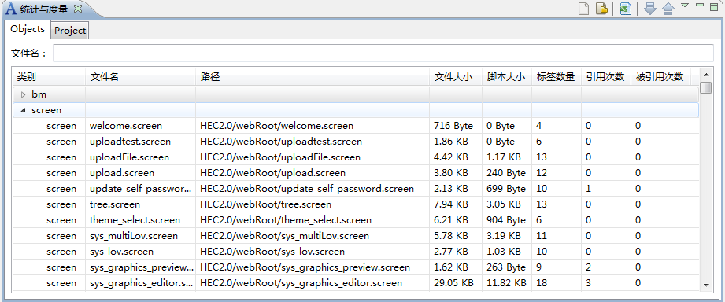Switch to the Objects tab
The image size is (725, 302).
coord(28,29)
